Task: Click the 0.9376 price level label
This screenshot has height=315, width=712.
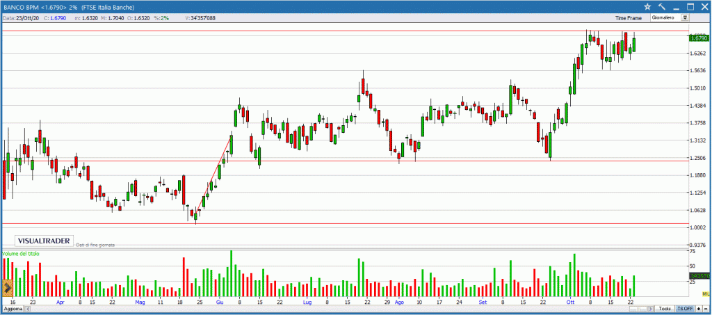Action: click(698, 245)
